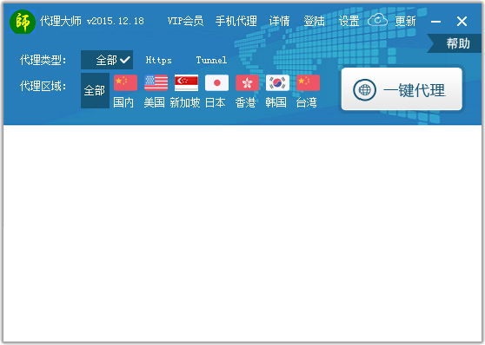Select 全部 proxy type option

(x=107, y=60)
